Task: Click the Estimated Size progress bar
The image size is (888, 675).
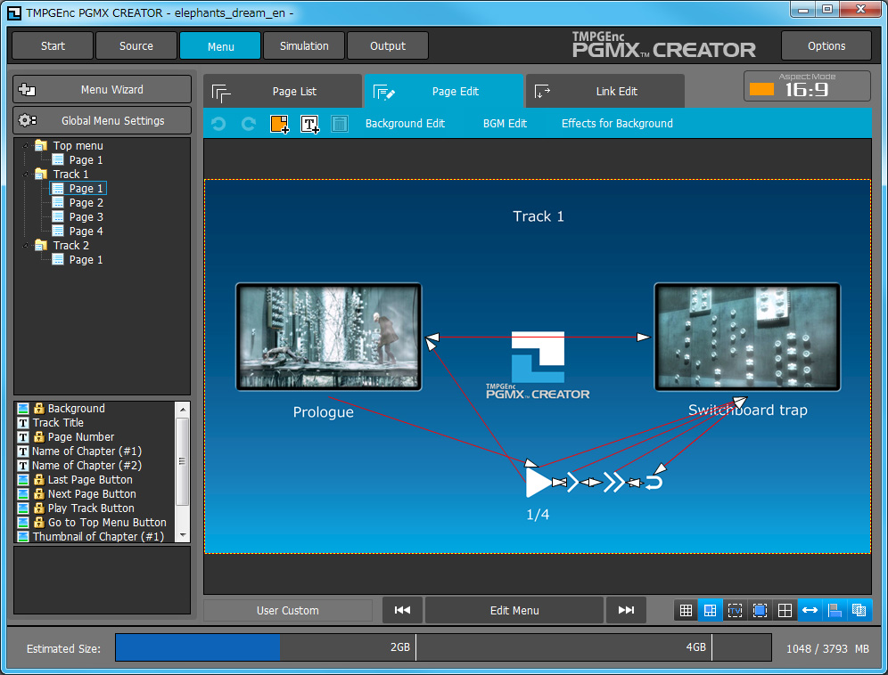Action: 443,647
